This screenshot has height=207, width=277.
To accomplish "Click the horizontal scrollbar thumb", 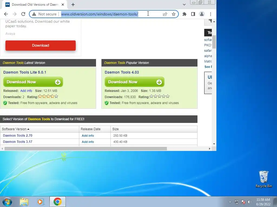I will tap(86, 149).
